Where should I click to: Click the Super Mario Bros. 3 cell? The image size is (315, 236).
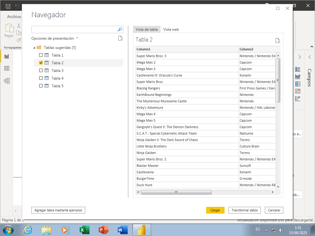pyautogui.click(x=187, y=56)
